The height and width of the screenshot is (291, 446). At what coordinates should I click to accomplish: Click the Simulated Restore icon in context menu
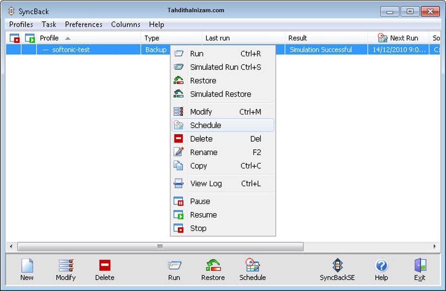pyautogui.click(x=179, y=94)
